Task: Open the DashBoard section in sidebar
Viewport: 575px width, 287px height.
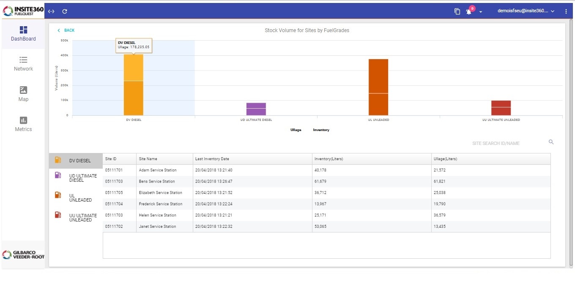Action: tap(23, 34)
